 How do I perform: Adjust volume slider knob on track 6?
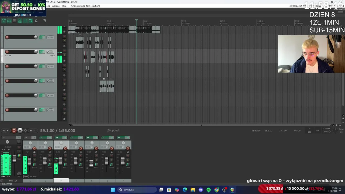(x=36, y=95)
